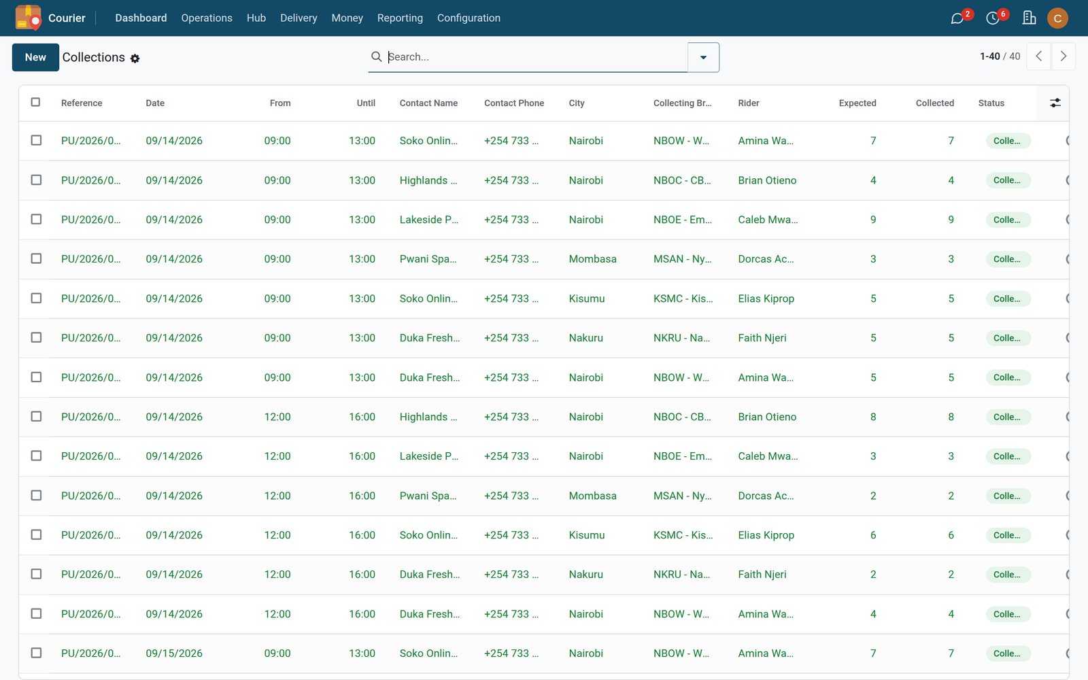This screenshot has height=680, width=1088.
Task: Click the Expected value 9 for Lakeside
Action: 873,220
